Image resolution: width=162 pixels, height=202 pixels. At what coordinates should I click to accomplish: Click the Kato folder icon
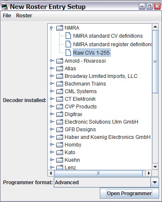point(60,152)
